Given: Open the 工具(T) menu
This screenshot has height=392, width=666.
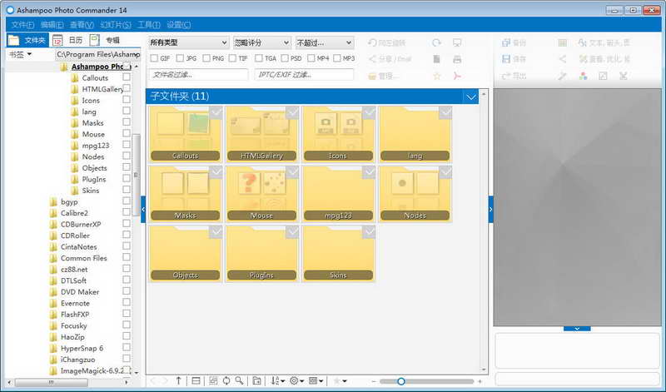Looking at the screenshot, I should pyautogui.click(x=149, y=25).
